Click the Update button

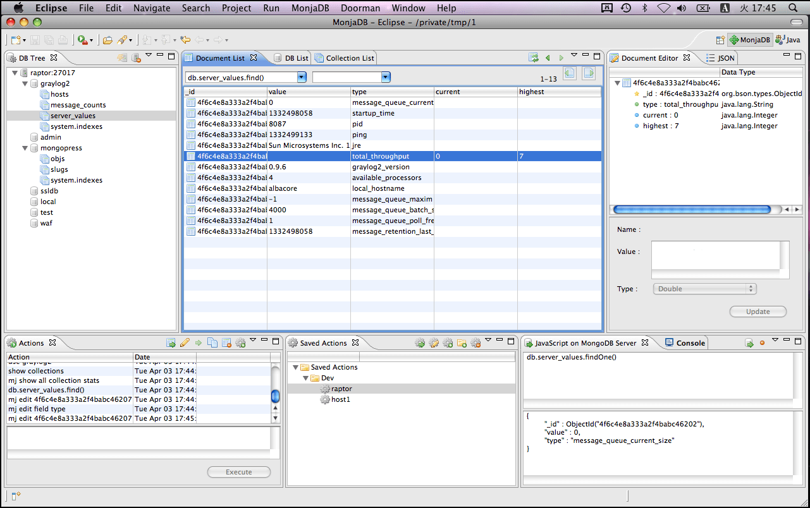pyautogui.click(x=758, y=311)
